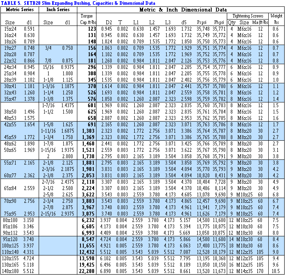The width and height of the screenshot is (285, 275).
Task: Select the 'Metric Series' header cell
Action: click(x=20, y=10)
